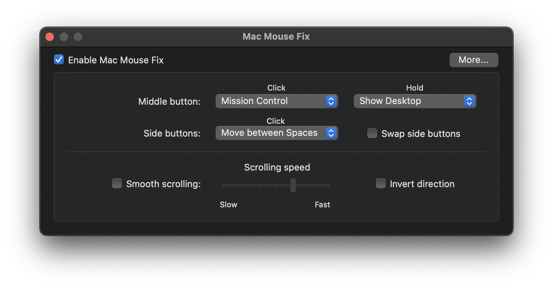Click the Move between Spaces arrow icon

click(331, 133)
